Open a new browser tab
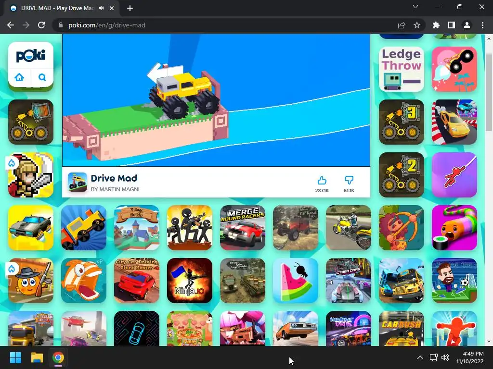The image size is (493, 369). (130, 8)
